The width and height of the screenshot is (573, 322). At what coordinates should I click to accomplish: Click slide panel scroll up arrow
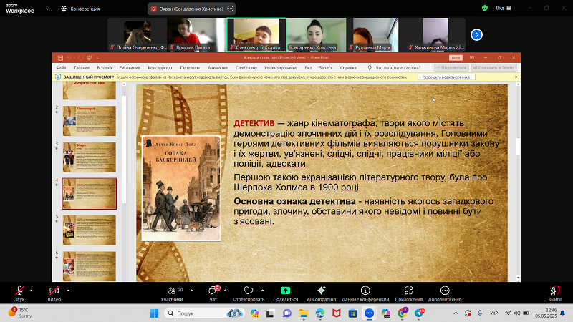124,84
